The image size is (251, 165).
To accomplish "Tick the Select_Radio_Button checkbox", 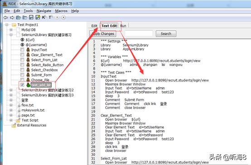I will click(x=22, y=65).
